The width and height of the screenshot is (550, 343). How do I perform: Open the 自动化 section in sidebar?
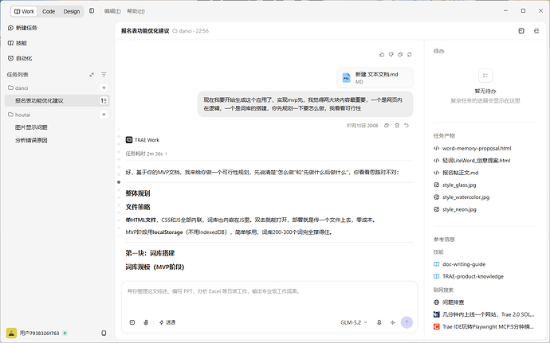tap(20, 58)
